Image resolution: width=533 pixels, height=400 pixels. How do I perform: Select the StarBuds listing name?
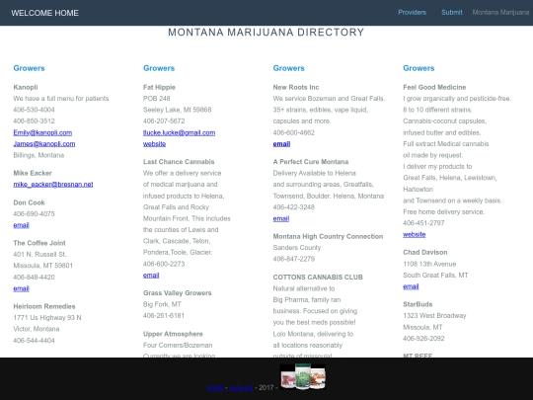coord(418,304)
